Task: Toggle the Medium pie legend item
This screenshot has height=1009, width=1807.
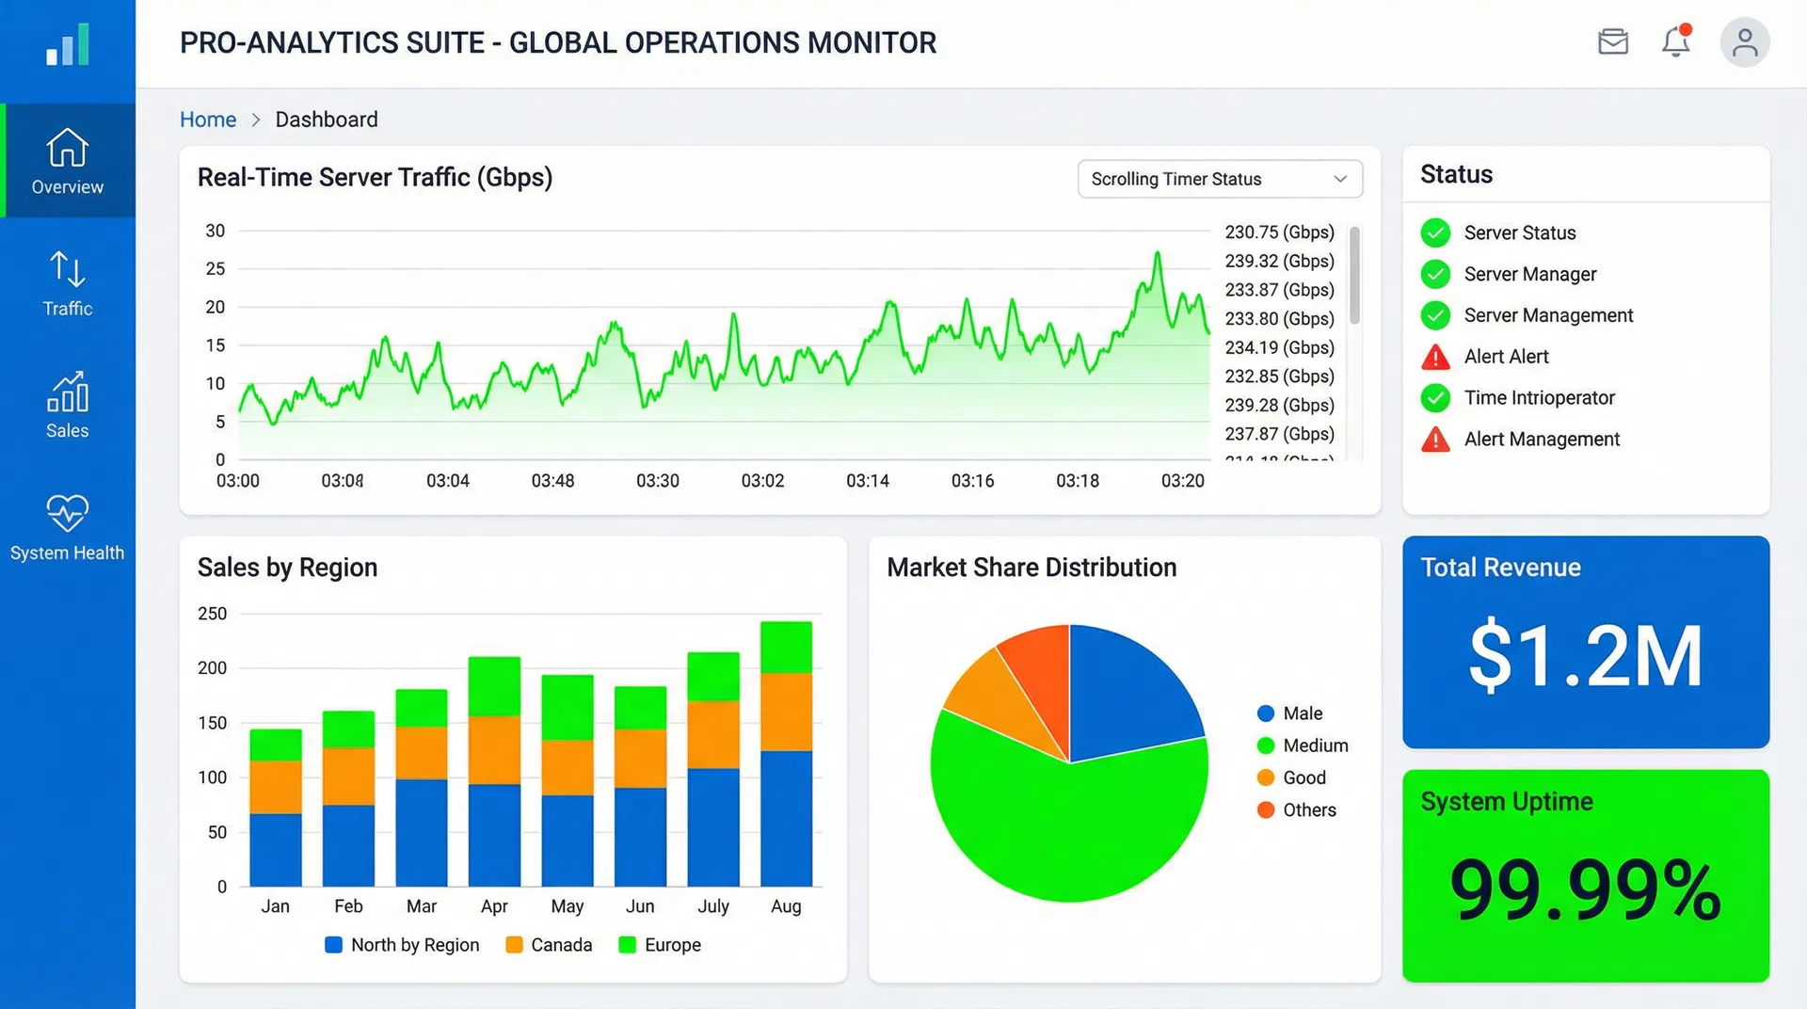Action: point(1303,745)
